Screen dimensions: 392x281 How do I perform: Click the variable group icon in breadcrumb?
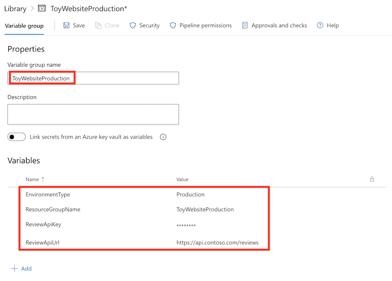tap(42, 8)
